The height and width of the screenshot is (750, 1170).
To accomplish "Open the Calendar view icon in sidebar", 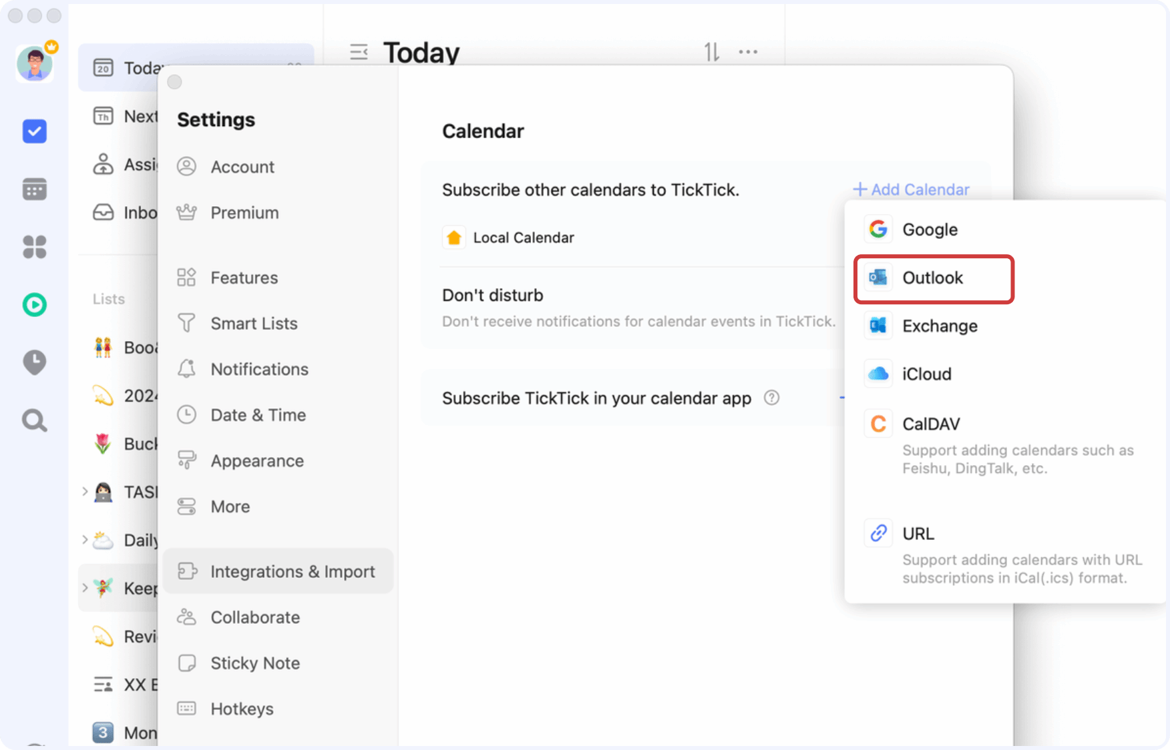I will point(35,190).
